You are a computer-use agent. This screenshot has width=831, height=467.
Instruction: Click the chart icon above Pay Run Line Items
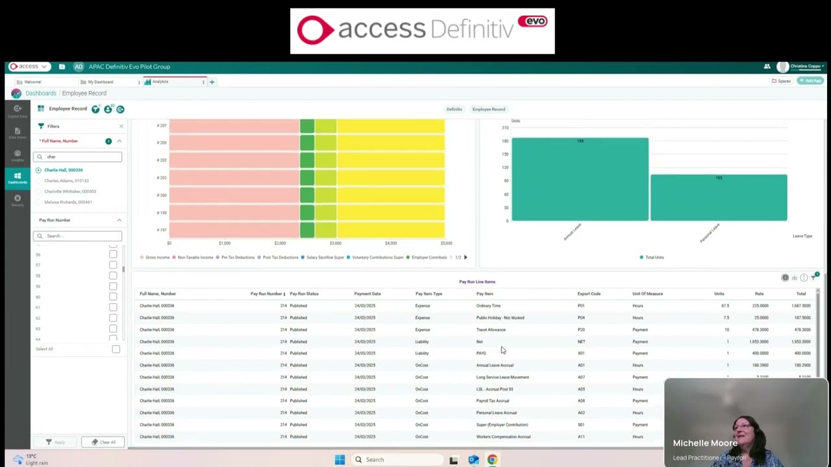point(794,278)
